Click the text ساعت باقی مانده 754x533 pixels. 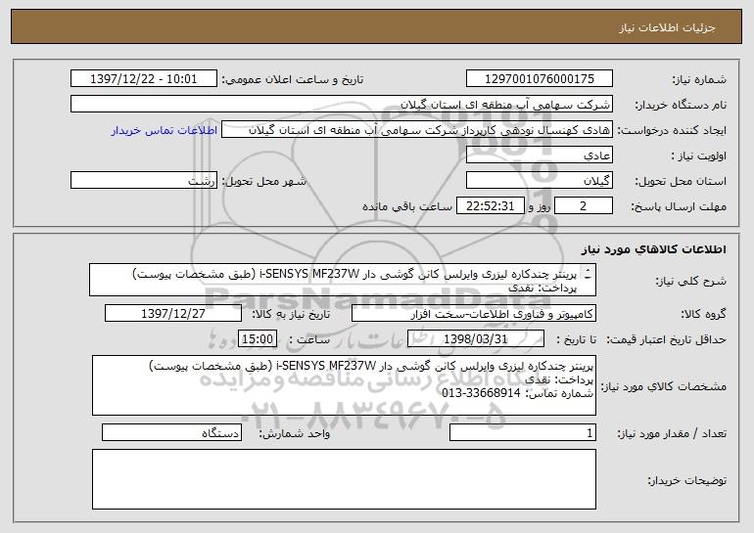(406, 206)
